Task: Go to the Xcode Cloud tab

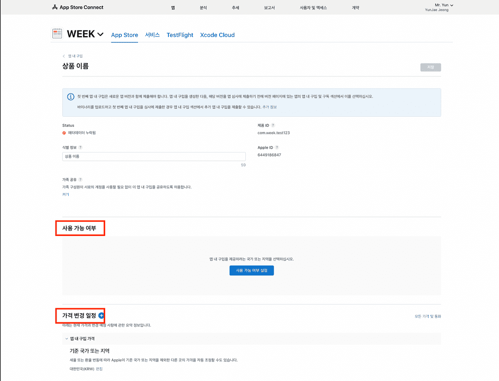Action: pyautogui.click(x=217, y=35)
